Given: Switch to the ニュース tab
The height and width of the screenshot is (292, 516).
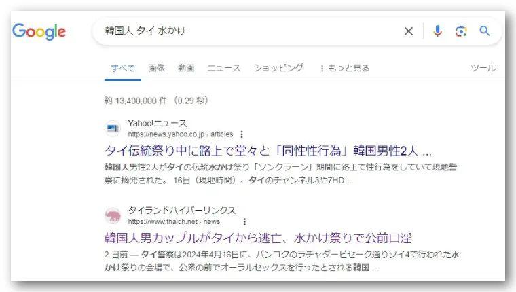Looking at the screenshot, I should click(x=224, y=68).
